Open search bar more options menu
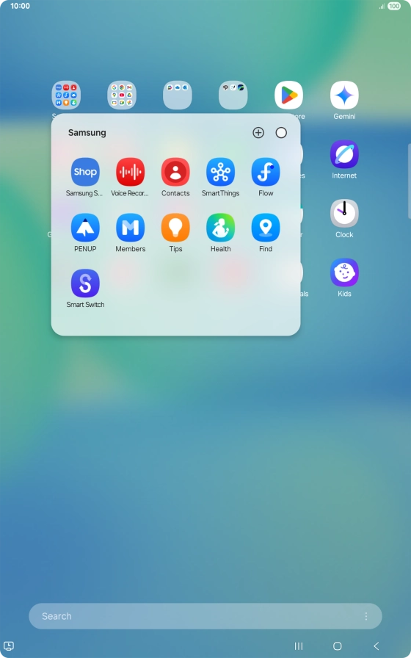This screenshot has height=658, width=411. pos(366,616)
